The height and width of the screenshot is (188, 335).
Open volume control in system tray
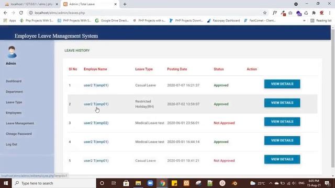pos(294,183)
